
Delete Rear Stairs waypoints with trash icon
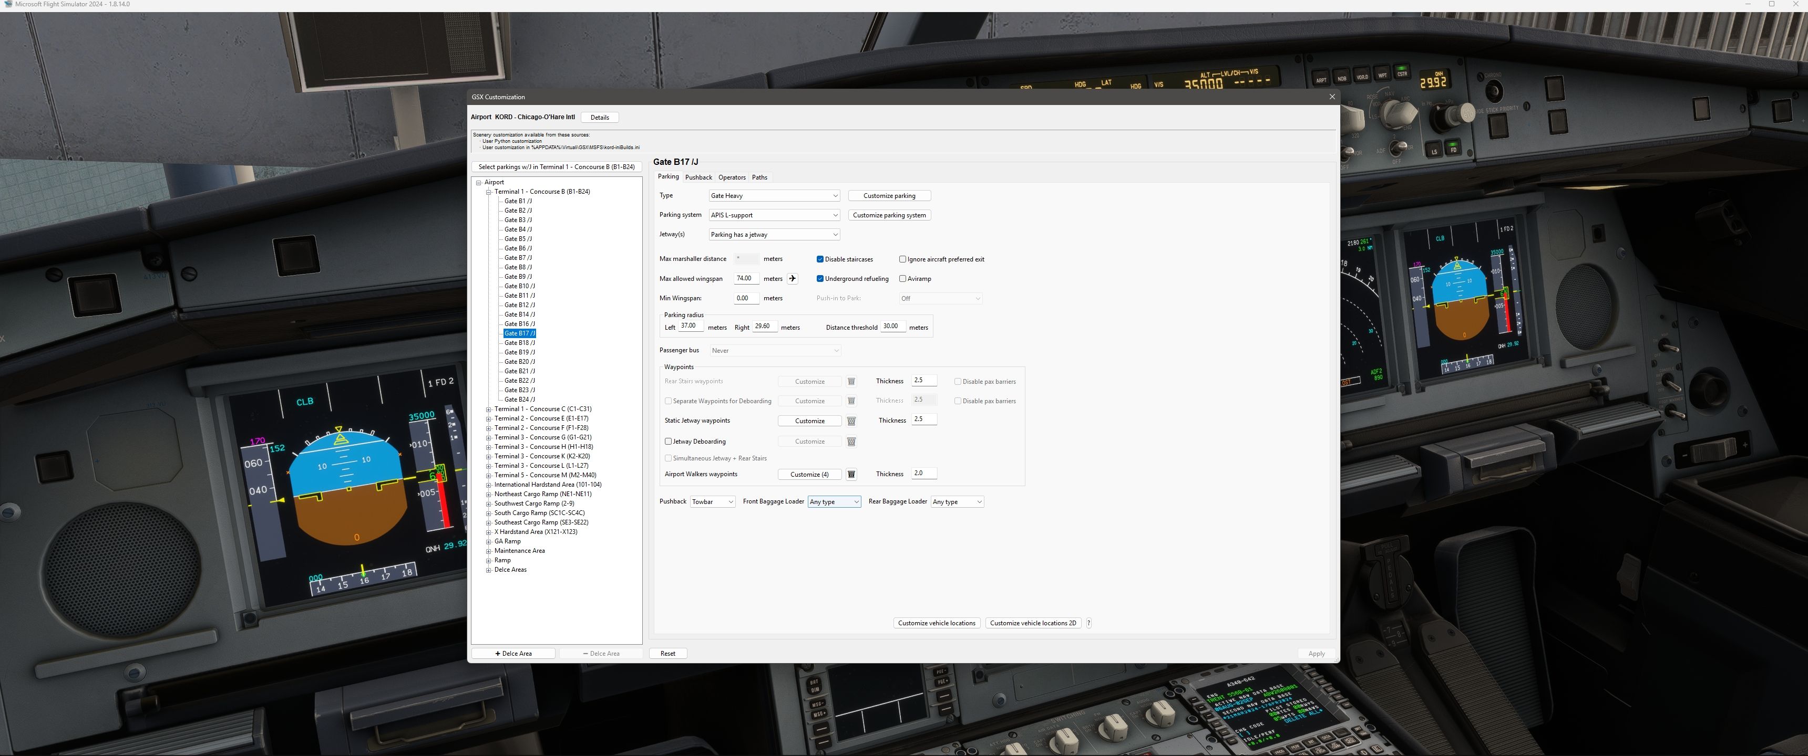coord(851,382)
